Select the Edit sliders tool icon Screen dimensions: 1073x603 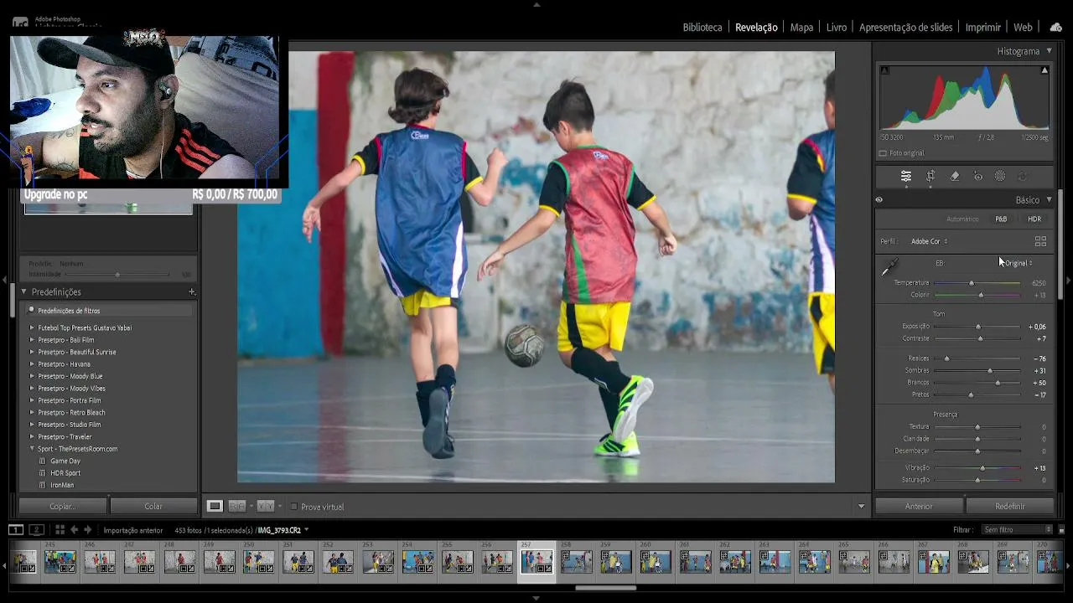(906, 176)
